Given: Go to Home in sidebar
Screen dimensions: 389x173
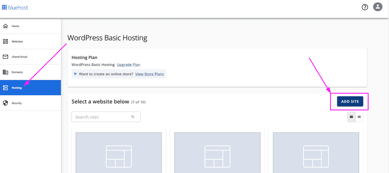Looking at the screenshot, I should (30, 26).
